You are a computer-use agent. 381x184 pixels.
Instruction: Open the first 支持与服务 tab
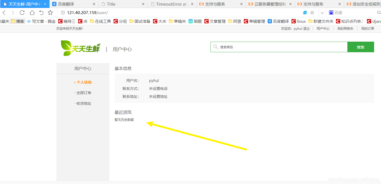[x=221, y=4]
